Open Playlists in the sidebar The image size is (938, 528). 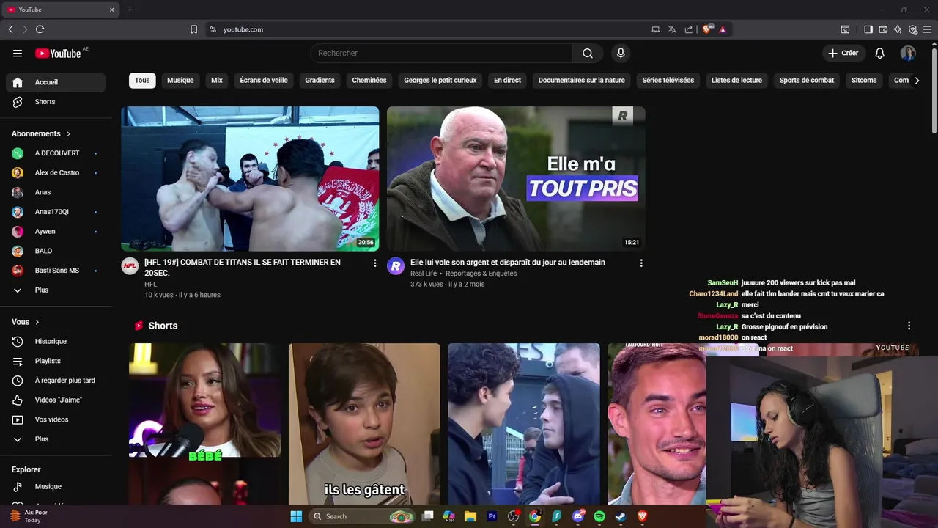(56, 361)
